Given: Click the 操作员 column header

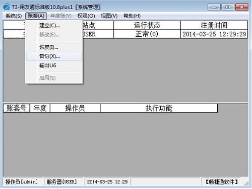Looking at the screenshot, I should [x=75, y=108].
